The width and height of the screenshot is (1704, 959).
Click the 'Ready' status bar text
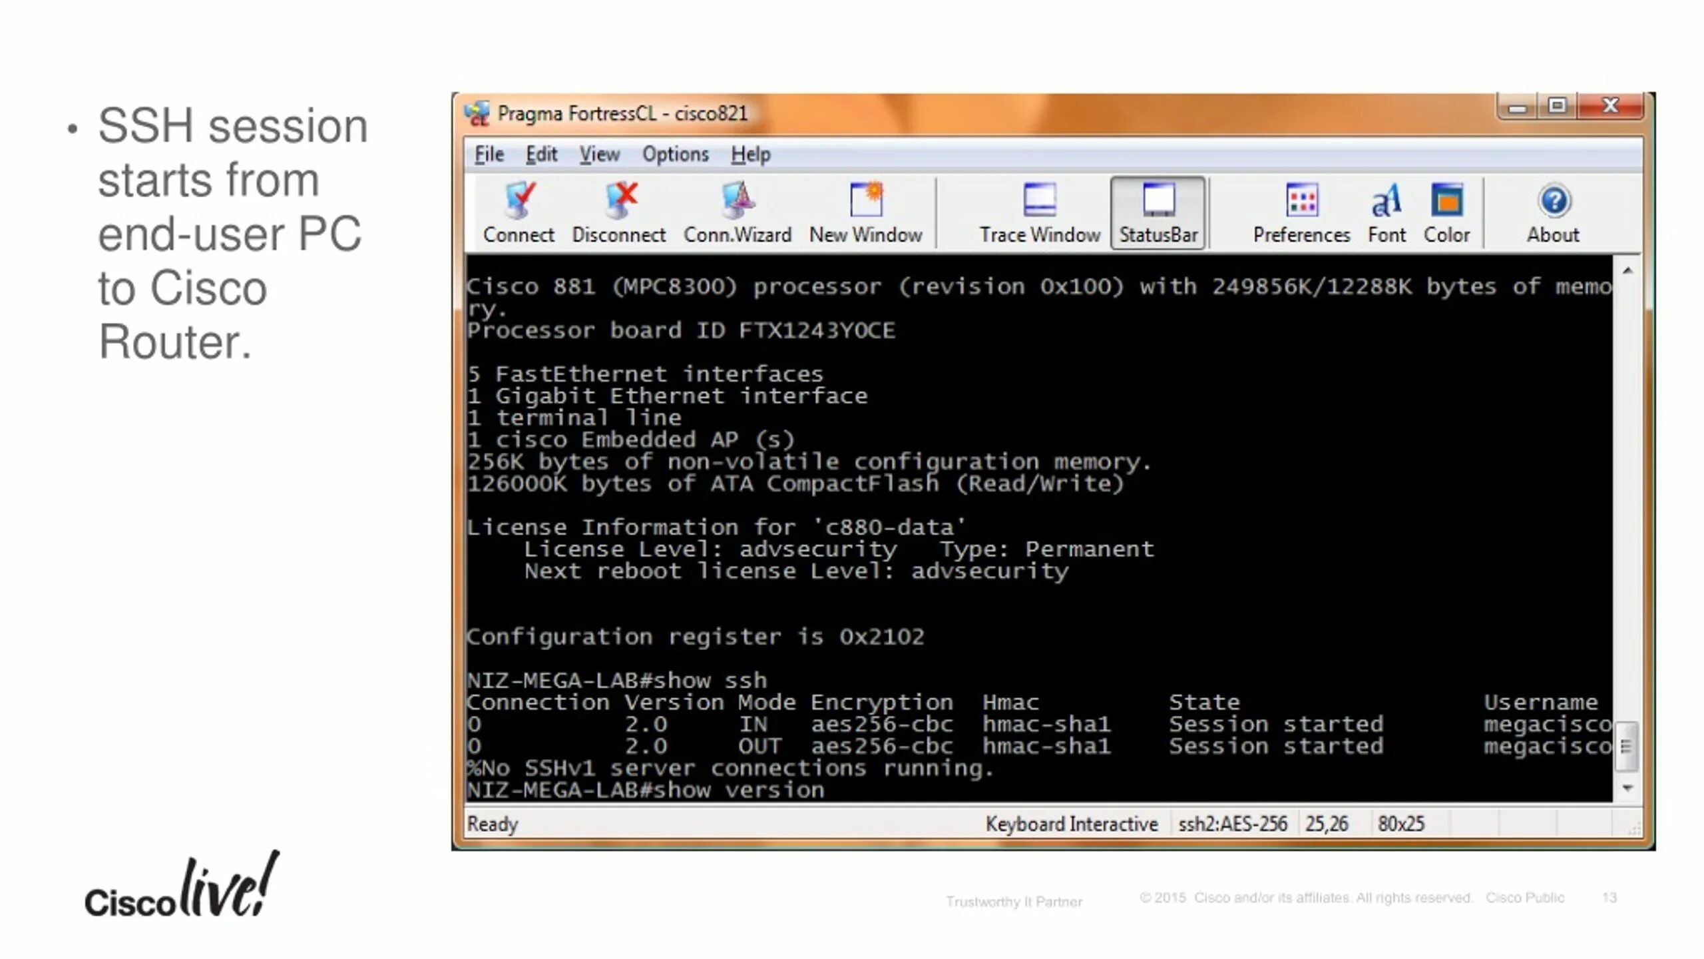493,824
